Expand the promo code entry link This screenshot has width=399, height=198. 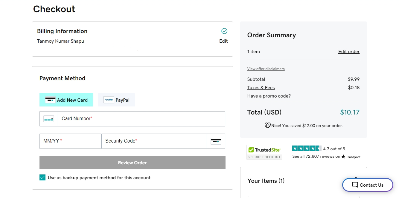269,96
